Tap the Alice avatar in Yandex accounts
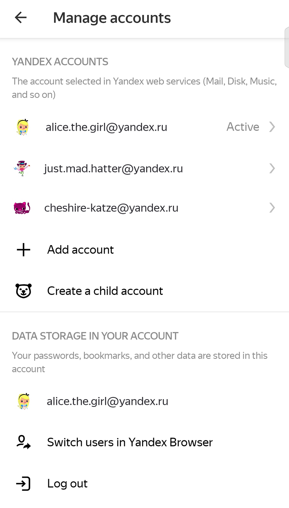 coord(23,127)
